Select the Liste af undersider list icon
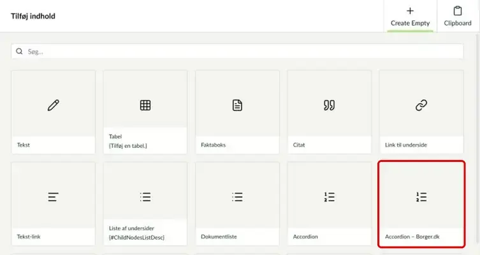480x255 pixels. 145,197
